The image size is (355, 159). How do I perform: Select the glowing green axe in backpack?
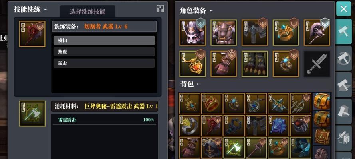coord(234,148)
